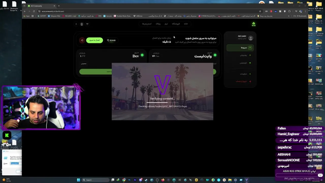Close the ACE Community browser tab

pyautogui.click(x=54, y=6)
